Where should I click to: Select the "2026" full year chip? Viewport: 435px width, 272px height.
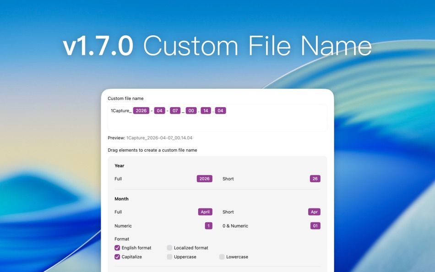tap(204, 179)
